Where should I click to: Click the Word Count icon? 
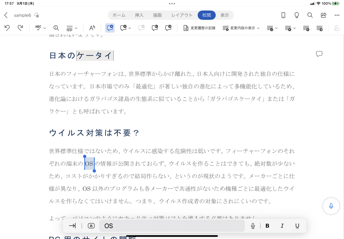point(56,28)
